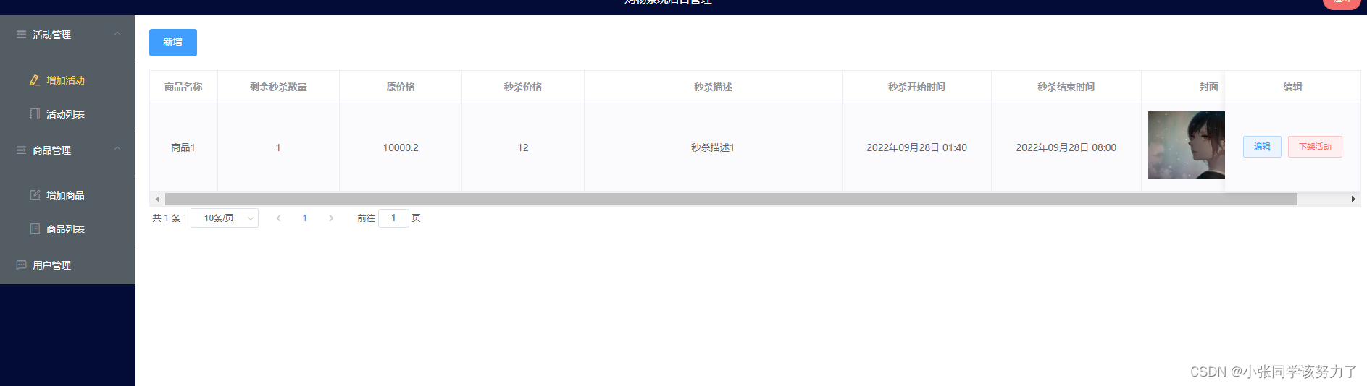Open the 商品1 cover image thumbnail

[1187, 145]
